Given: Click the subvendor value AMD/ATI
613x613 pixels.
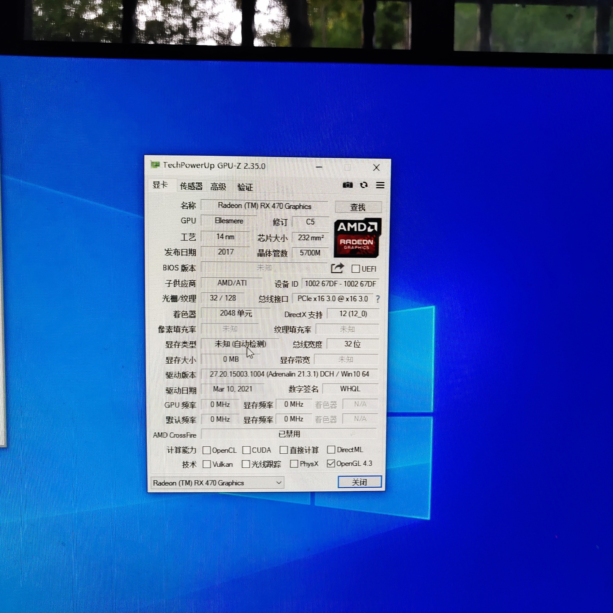Looking at the screenshot, I should 232,283.
